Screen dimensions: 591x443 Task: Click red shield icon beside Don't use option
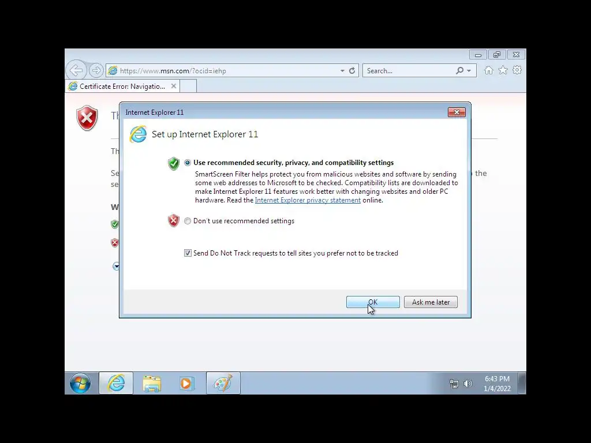[x=173, y=221]
